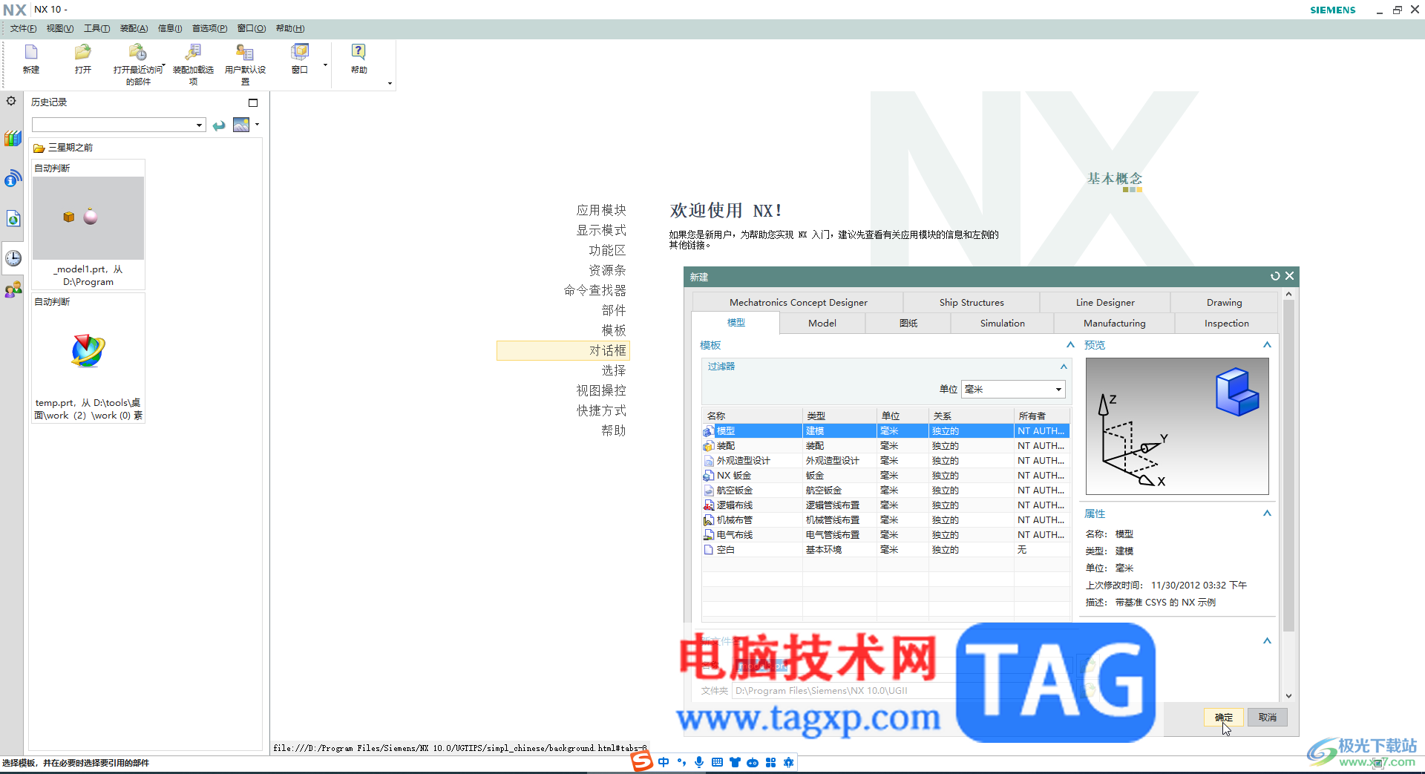
Task: Close the 新建 dialog
Action: pyautogui.click(x=1290, y=276)
